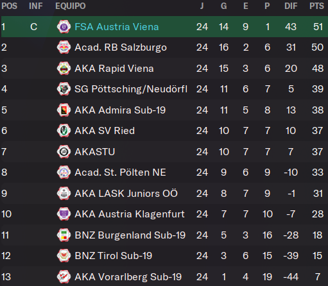Click the INF column header
328x286 pixels.
point(36,6)
